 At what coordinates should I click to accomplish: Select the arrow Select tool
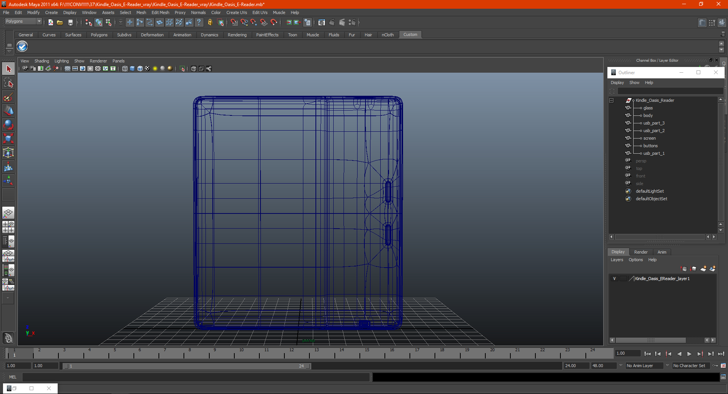click(8, 69)
